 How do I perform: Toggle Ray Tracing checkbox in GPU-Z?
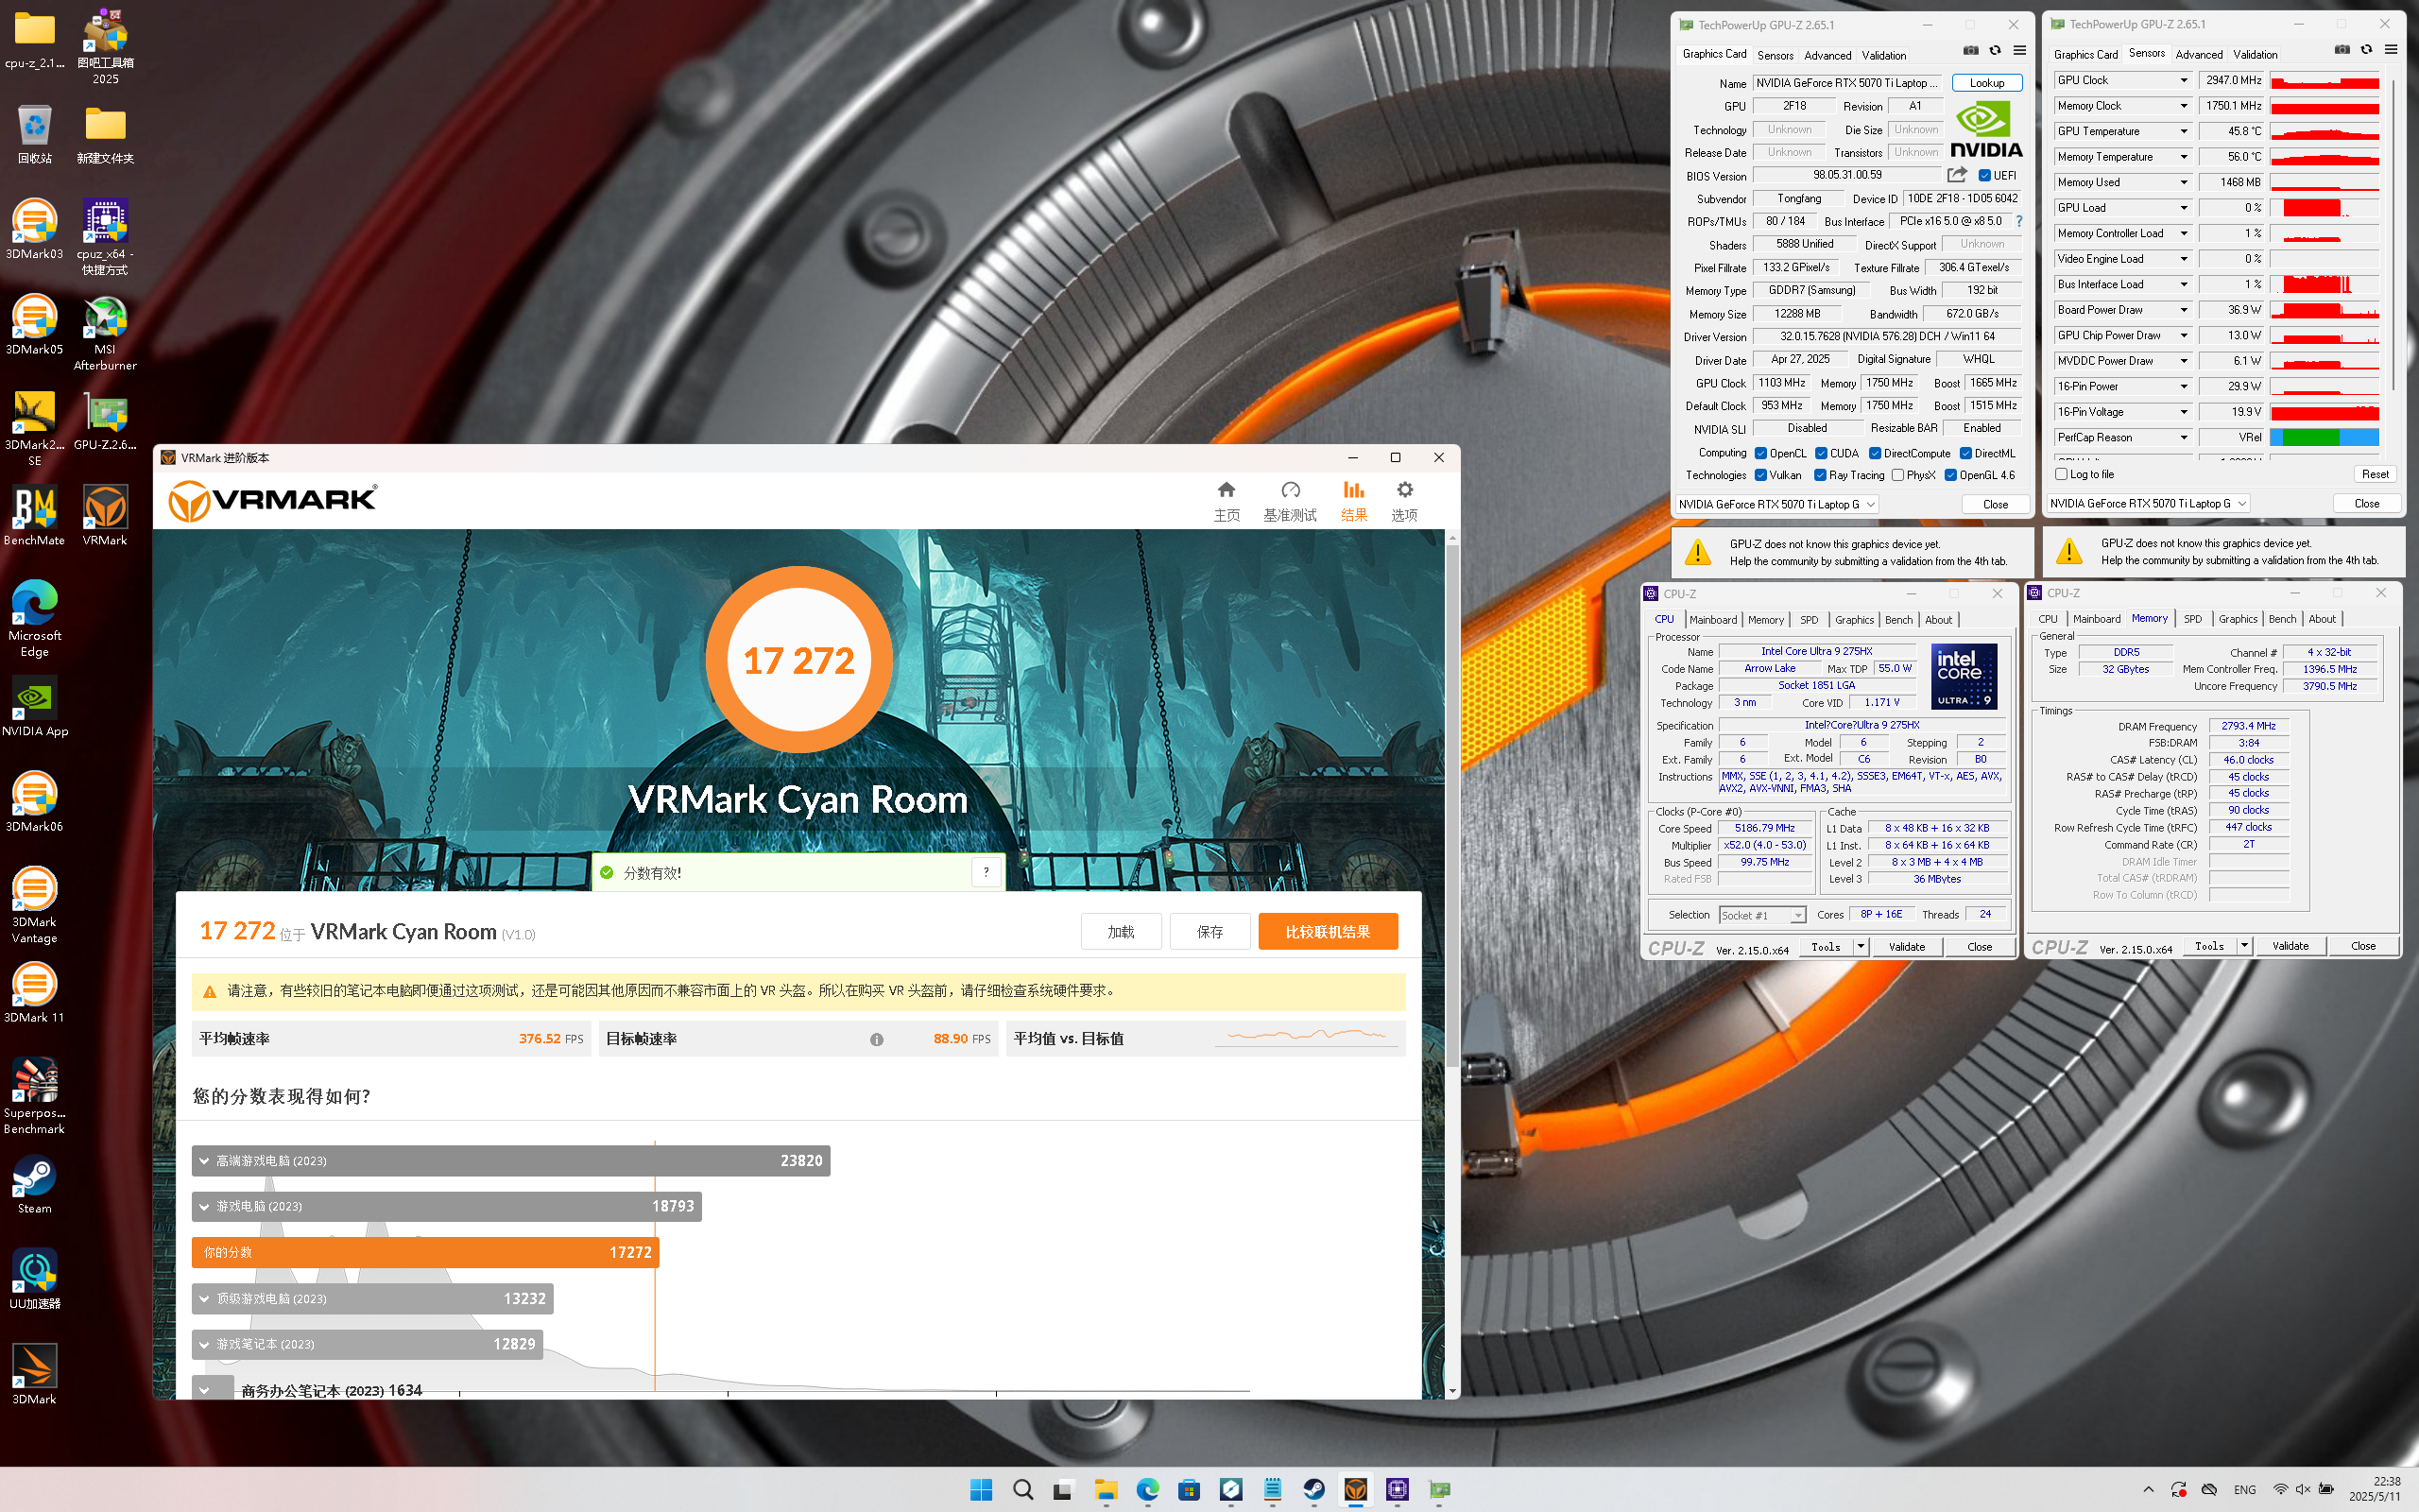tap(1820, 476)
